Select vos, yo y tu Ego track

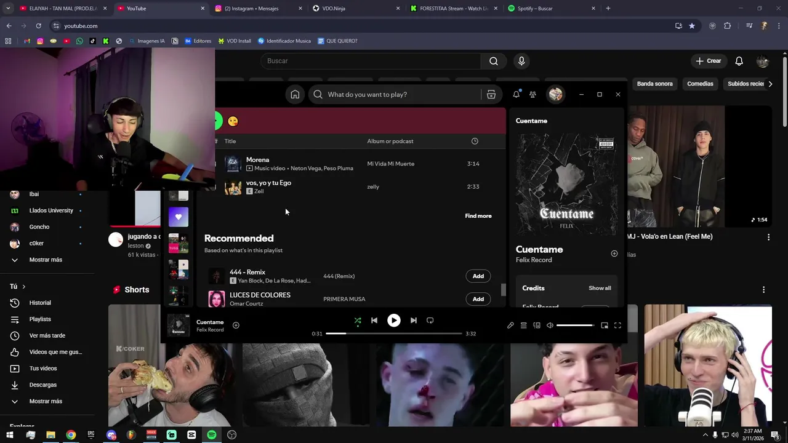(360, 186)
